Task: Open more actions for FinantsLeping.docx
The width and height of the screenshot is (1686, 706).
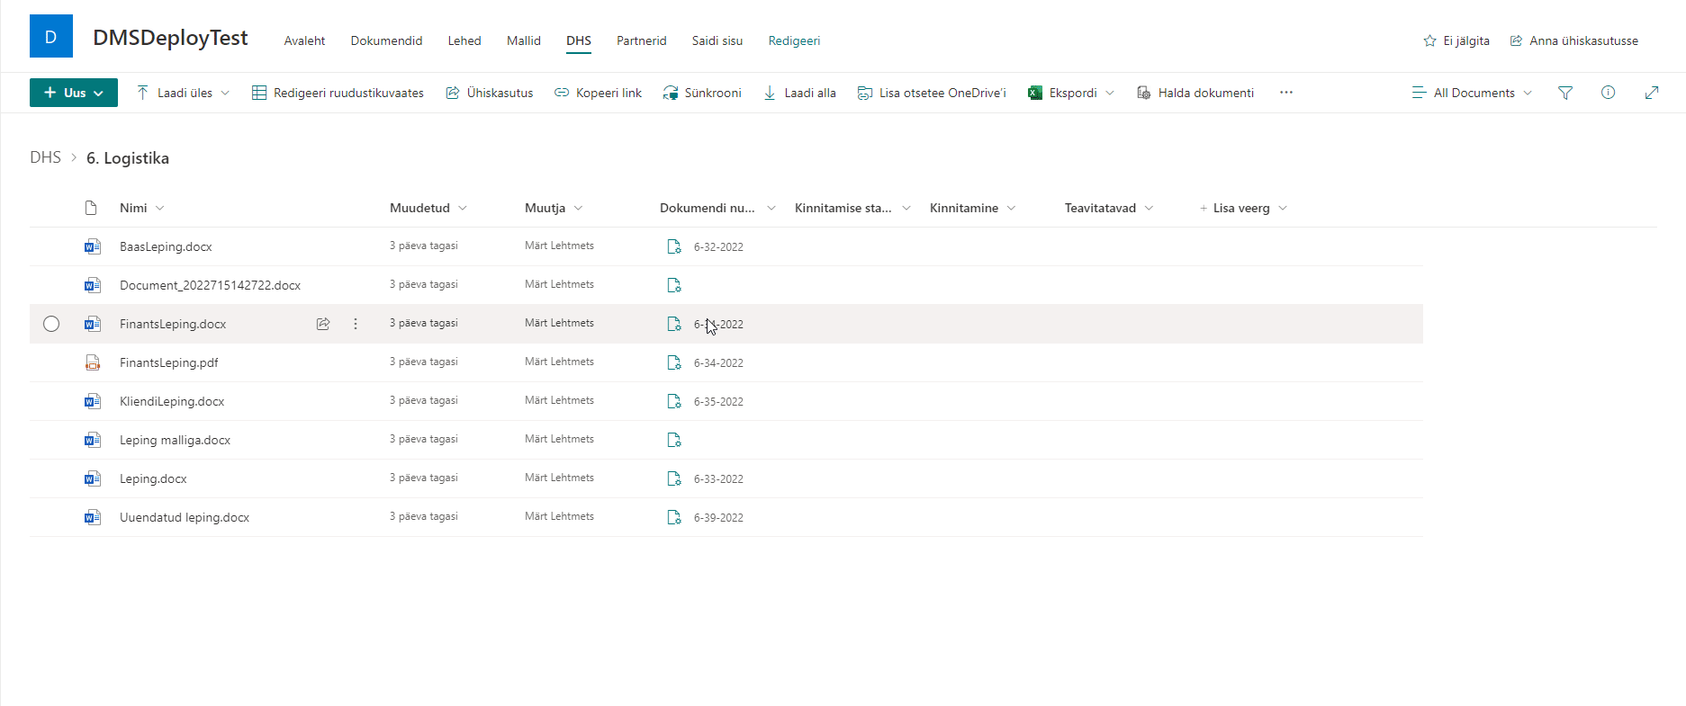Action: [356, 324]
